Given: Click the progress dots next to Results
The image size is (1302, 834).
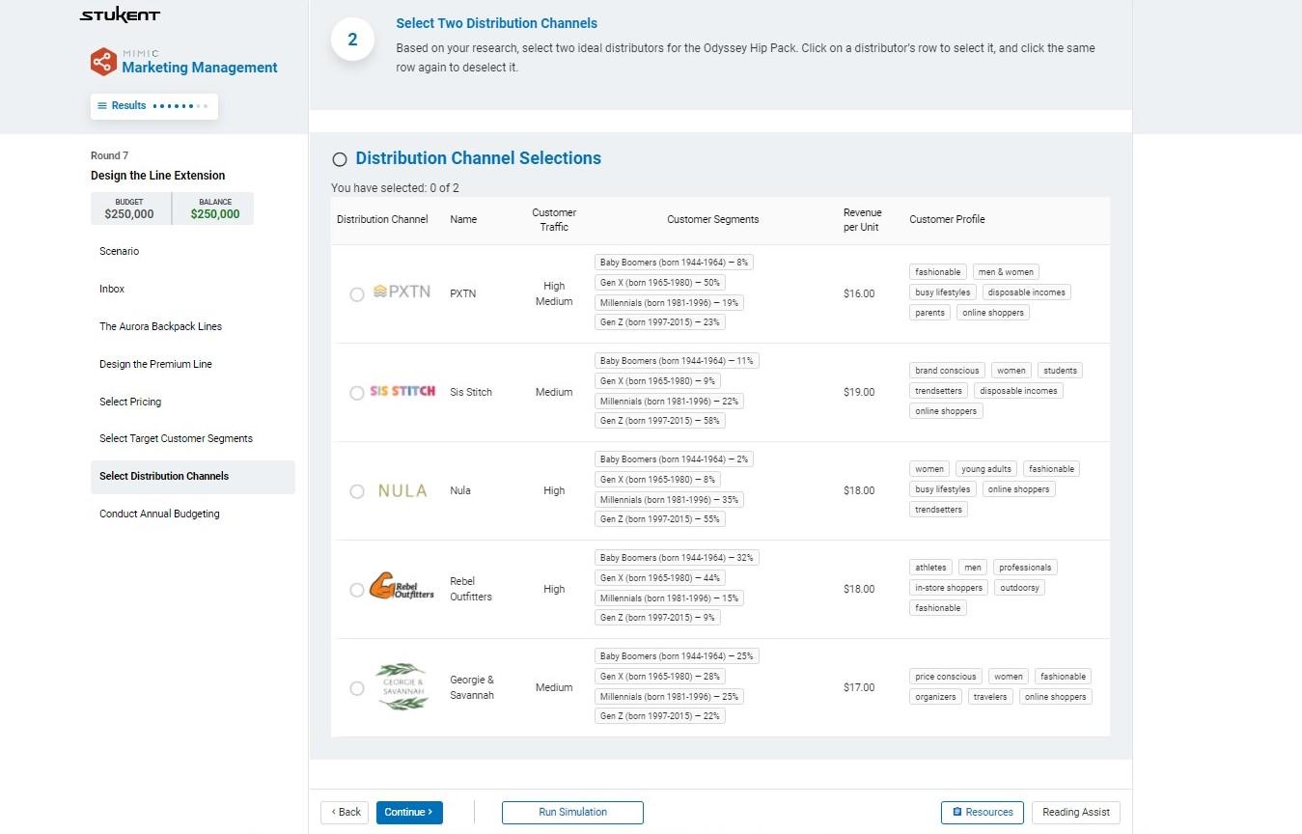Looking at the screenshot, I should [x=173, y=106].
